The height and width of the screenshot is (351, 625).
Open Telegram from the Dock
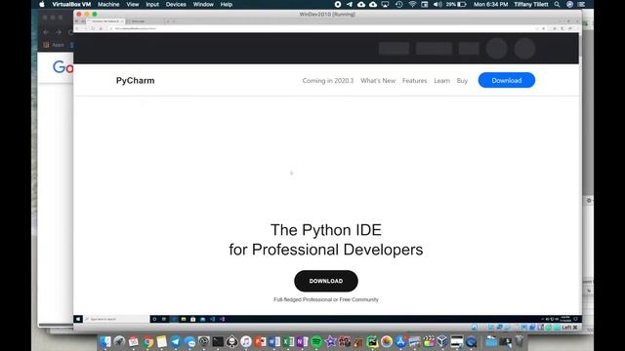[x=176, y=341]
